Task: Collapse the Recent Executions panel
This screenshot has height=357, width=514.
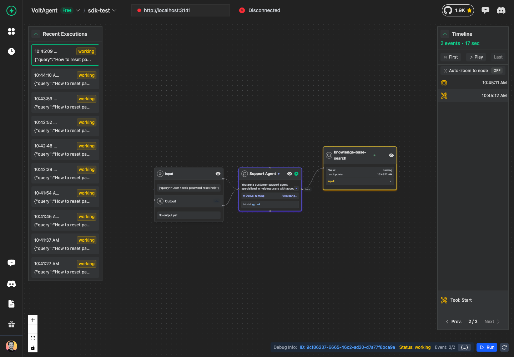Action: [36, 34]
